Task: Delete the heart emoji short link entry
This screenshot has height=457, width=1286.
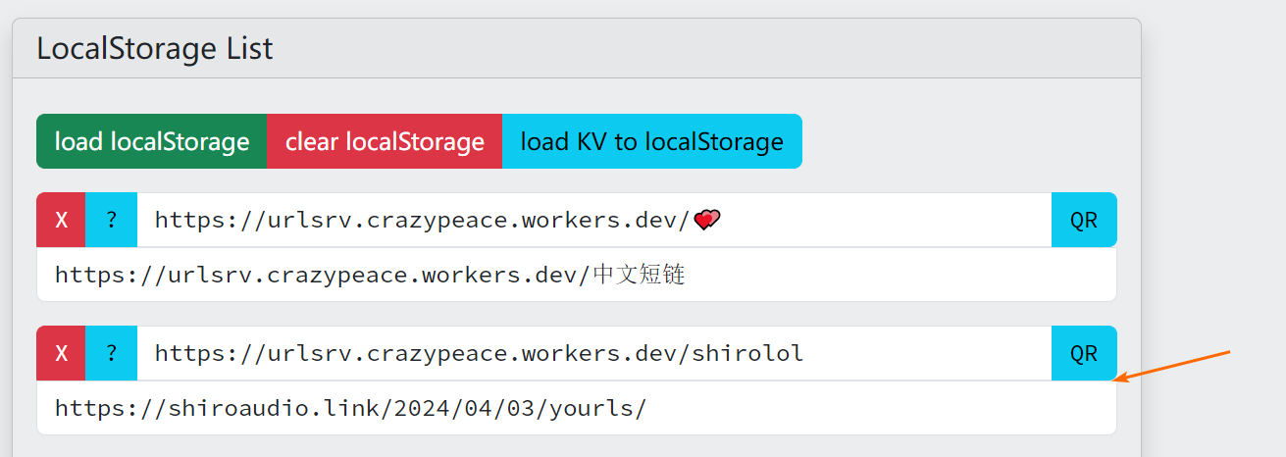Action: [x=61, y=220]
